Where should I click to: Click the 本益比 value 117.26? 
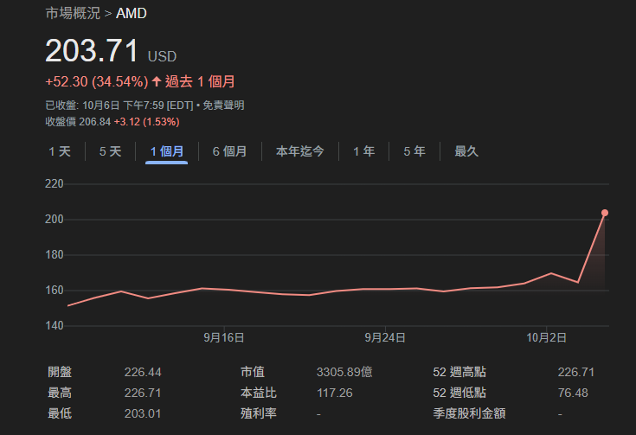(x=334, y=393)
